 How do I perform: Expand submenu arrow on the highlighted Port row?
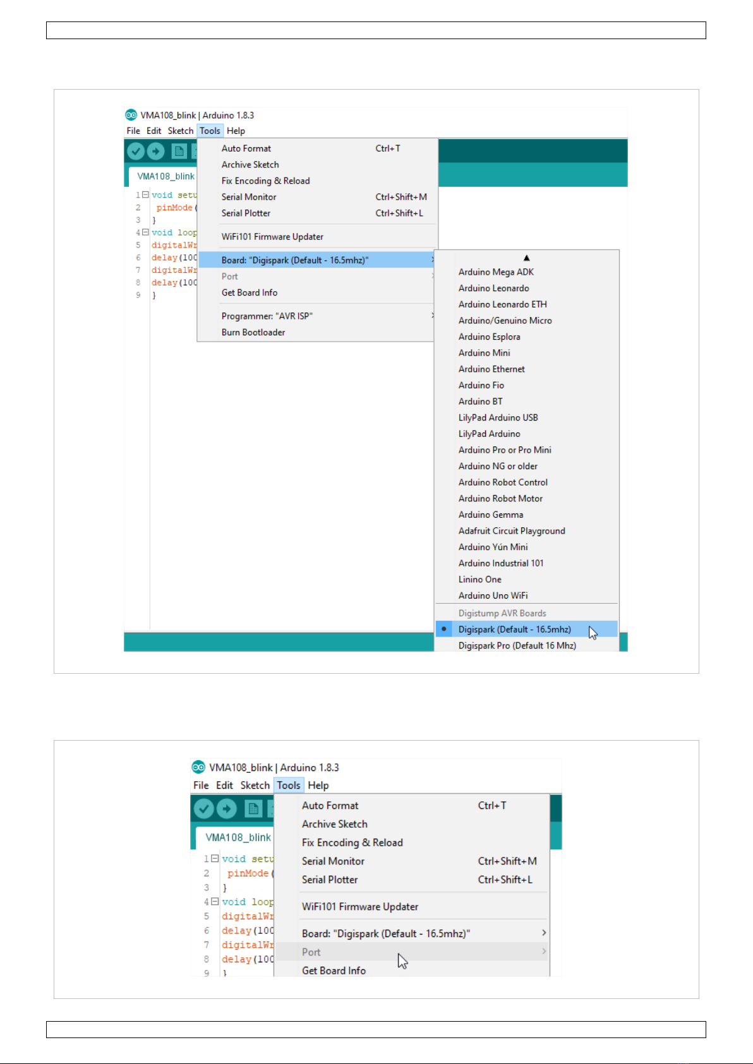click(544, 952)
